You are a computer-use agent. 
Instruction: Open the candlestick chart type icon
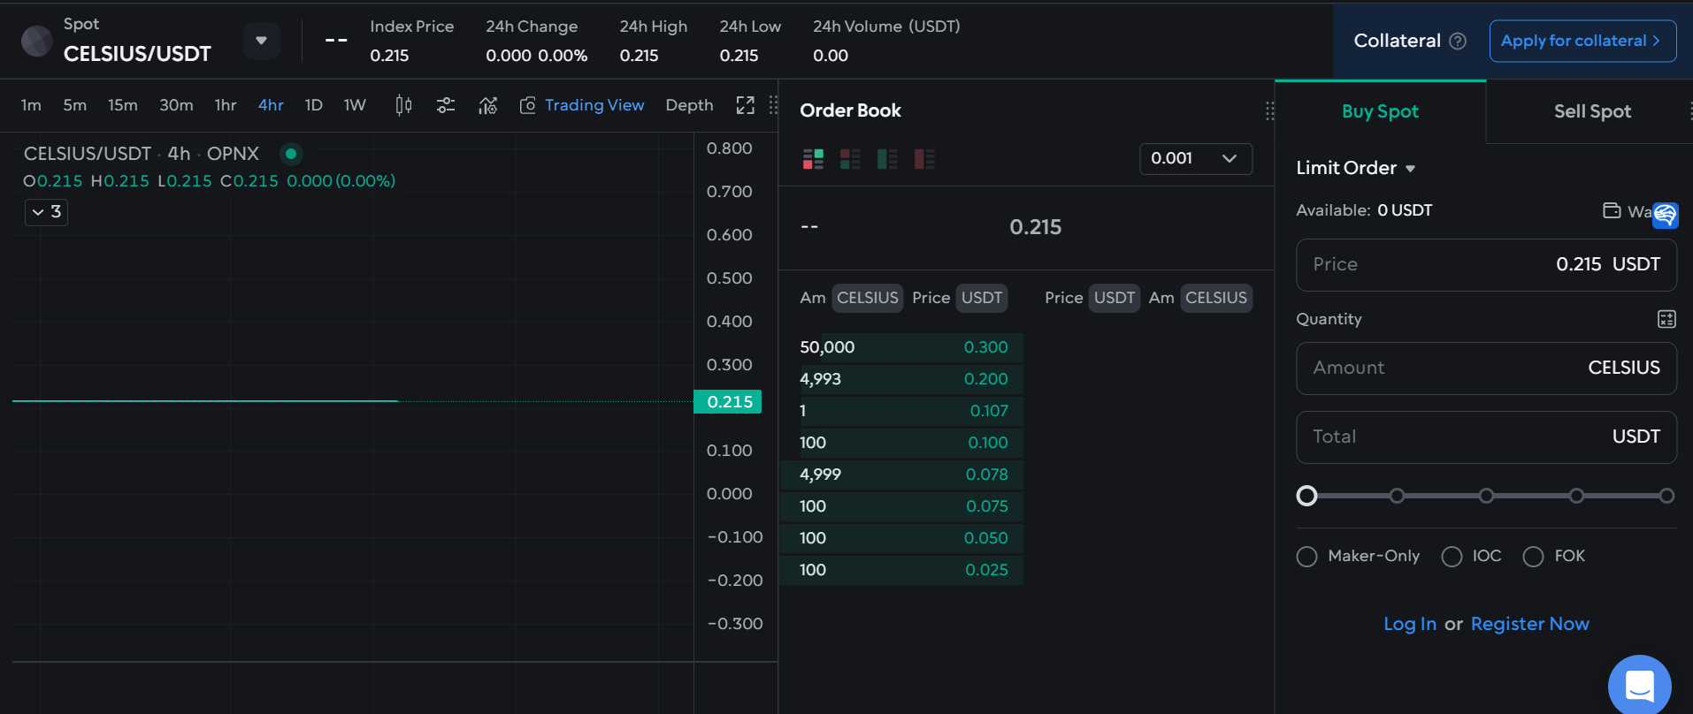[x=403, y=105]
